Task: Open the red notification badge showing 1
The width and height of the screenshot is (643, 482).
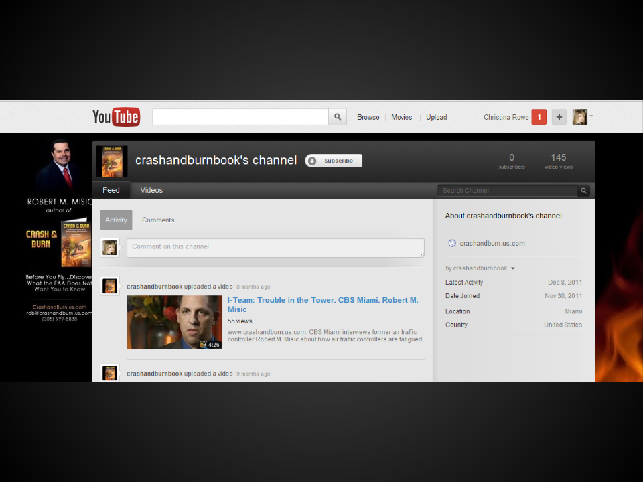Action: pos(539,117)
